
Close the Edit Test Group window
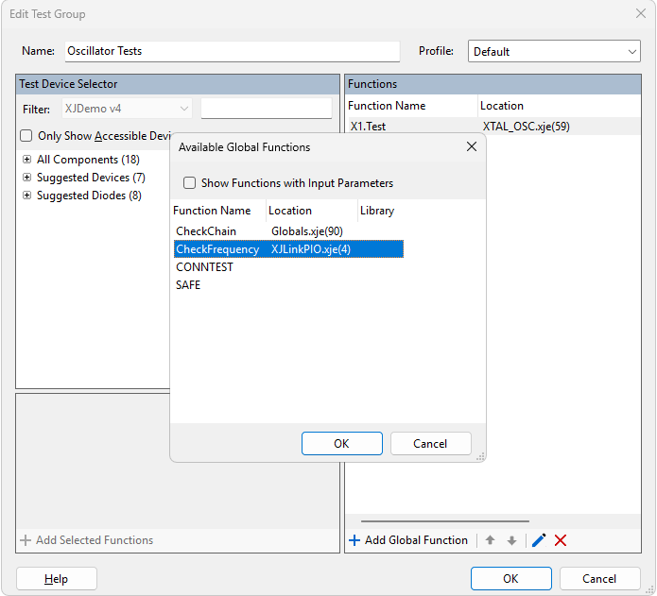[x=640, y=14]
